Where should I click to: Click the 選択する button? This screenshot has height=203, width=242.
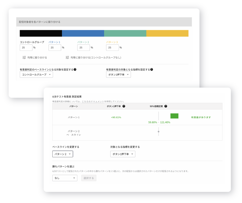tap(89, 178)
